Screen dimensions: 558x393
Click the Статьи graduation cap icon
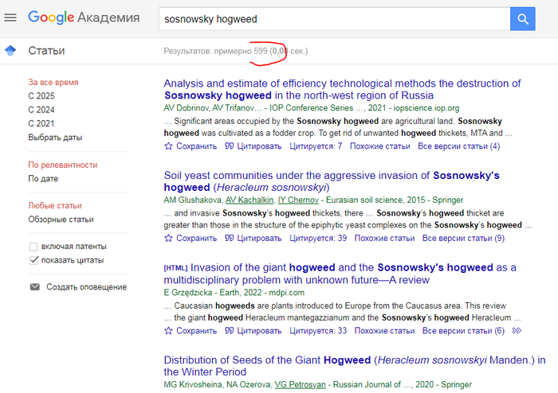[10, 51]
